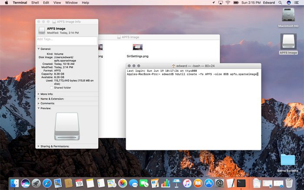This screenshot has height=190, width=304.
Task: Open Keynote podium icon in Dock
Action: (x=176, y=183)
